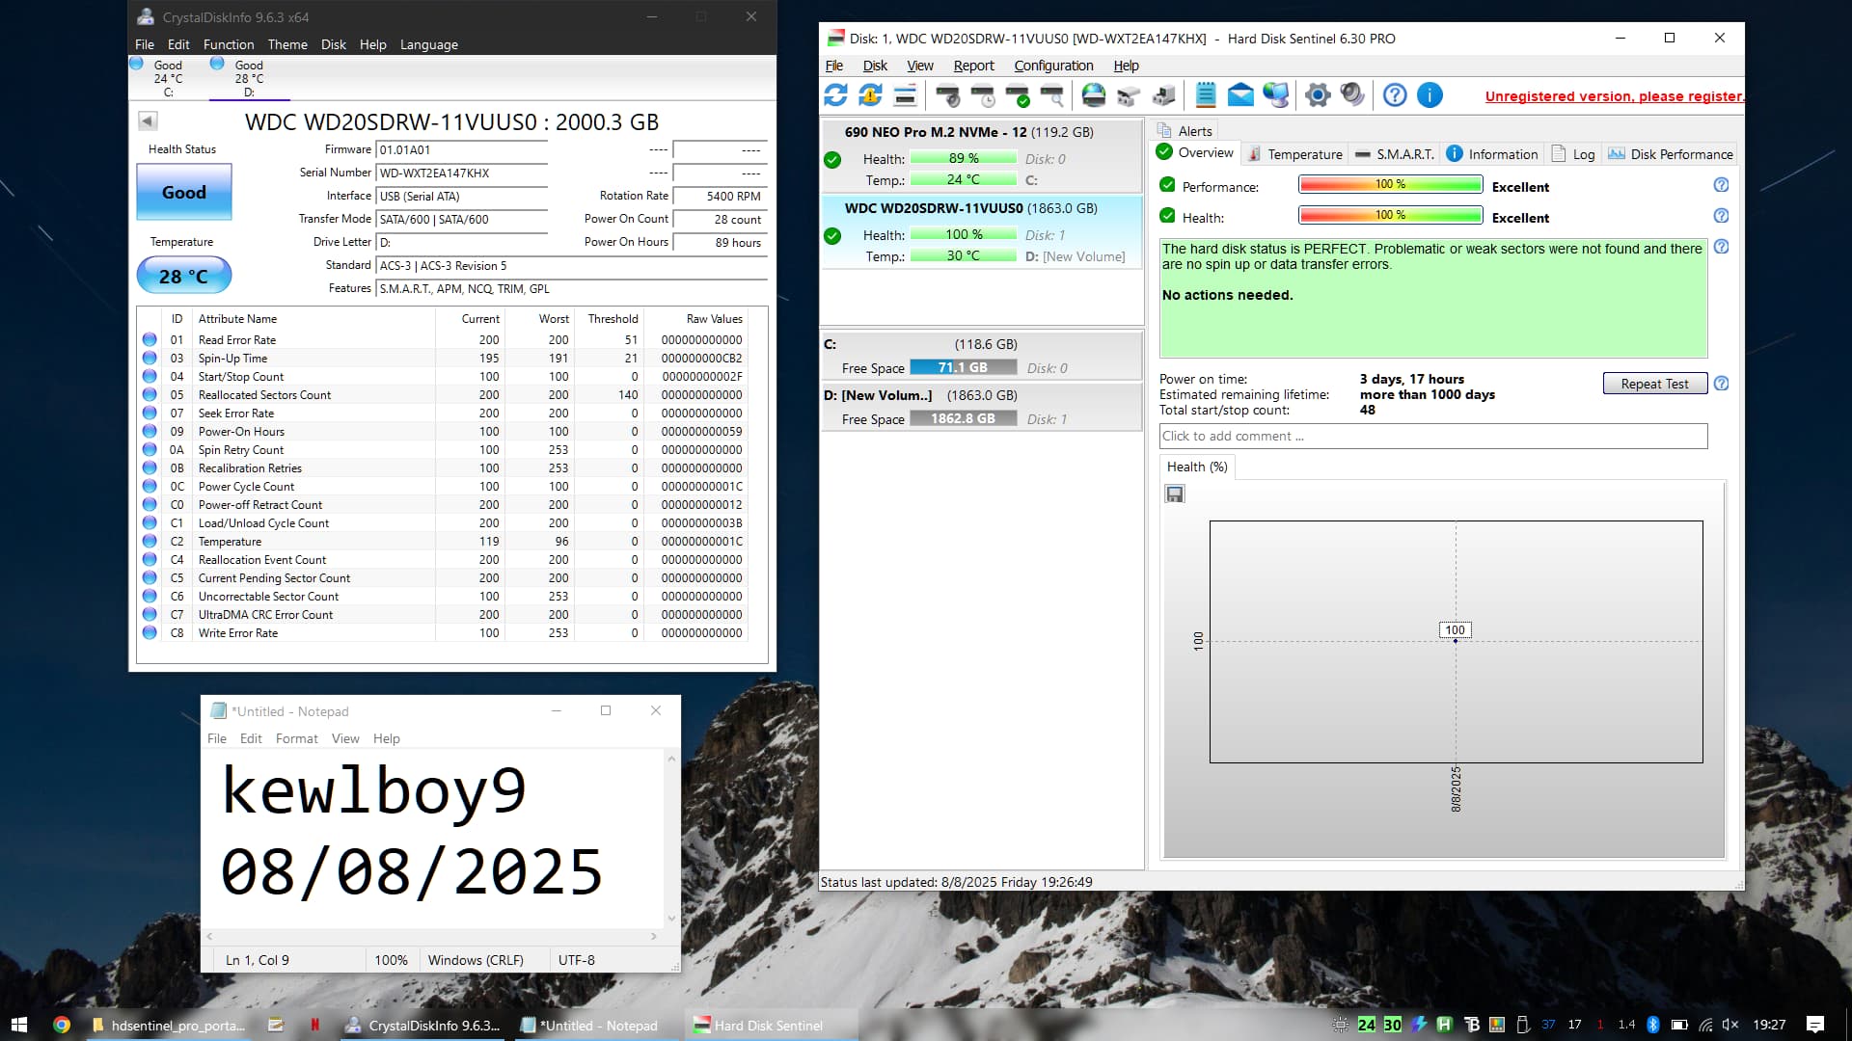This screenshot has height=1041, width=1852.
Task: Open the Action Center notification icon
Action: click(x=1814, y=1025)
